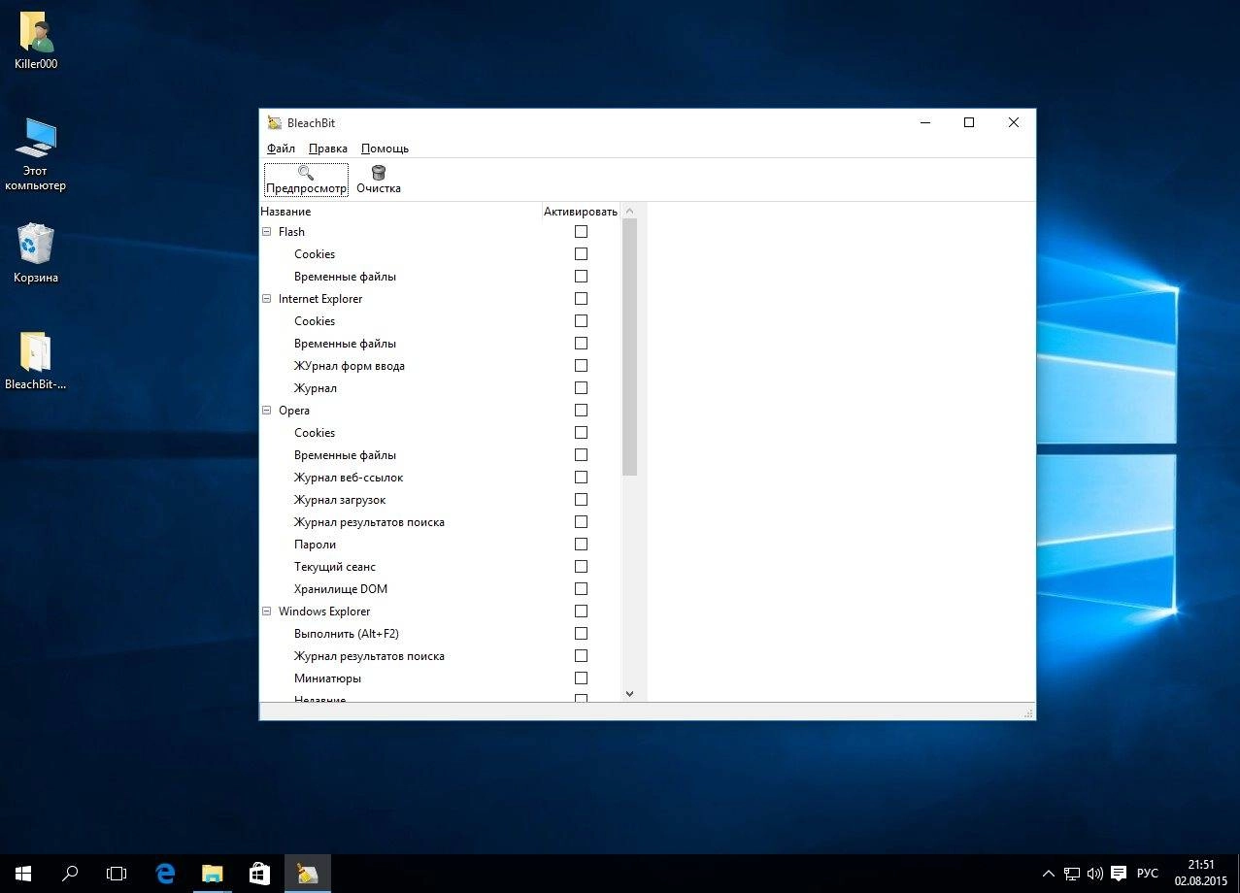1240x893 pixels.
Task: Select the Миниатюры tree row
Action: tap(440, 678)
